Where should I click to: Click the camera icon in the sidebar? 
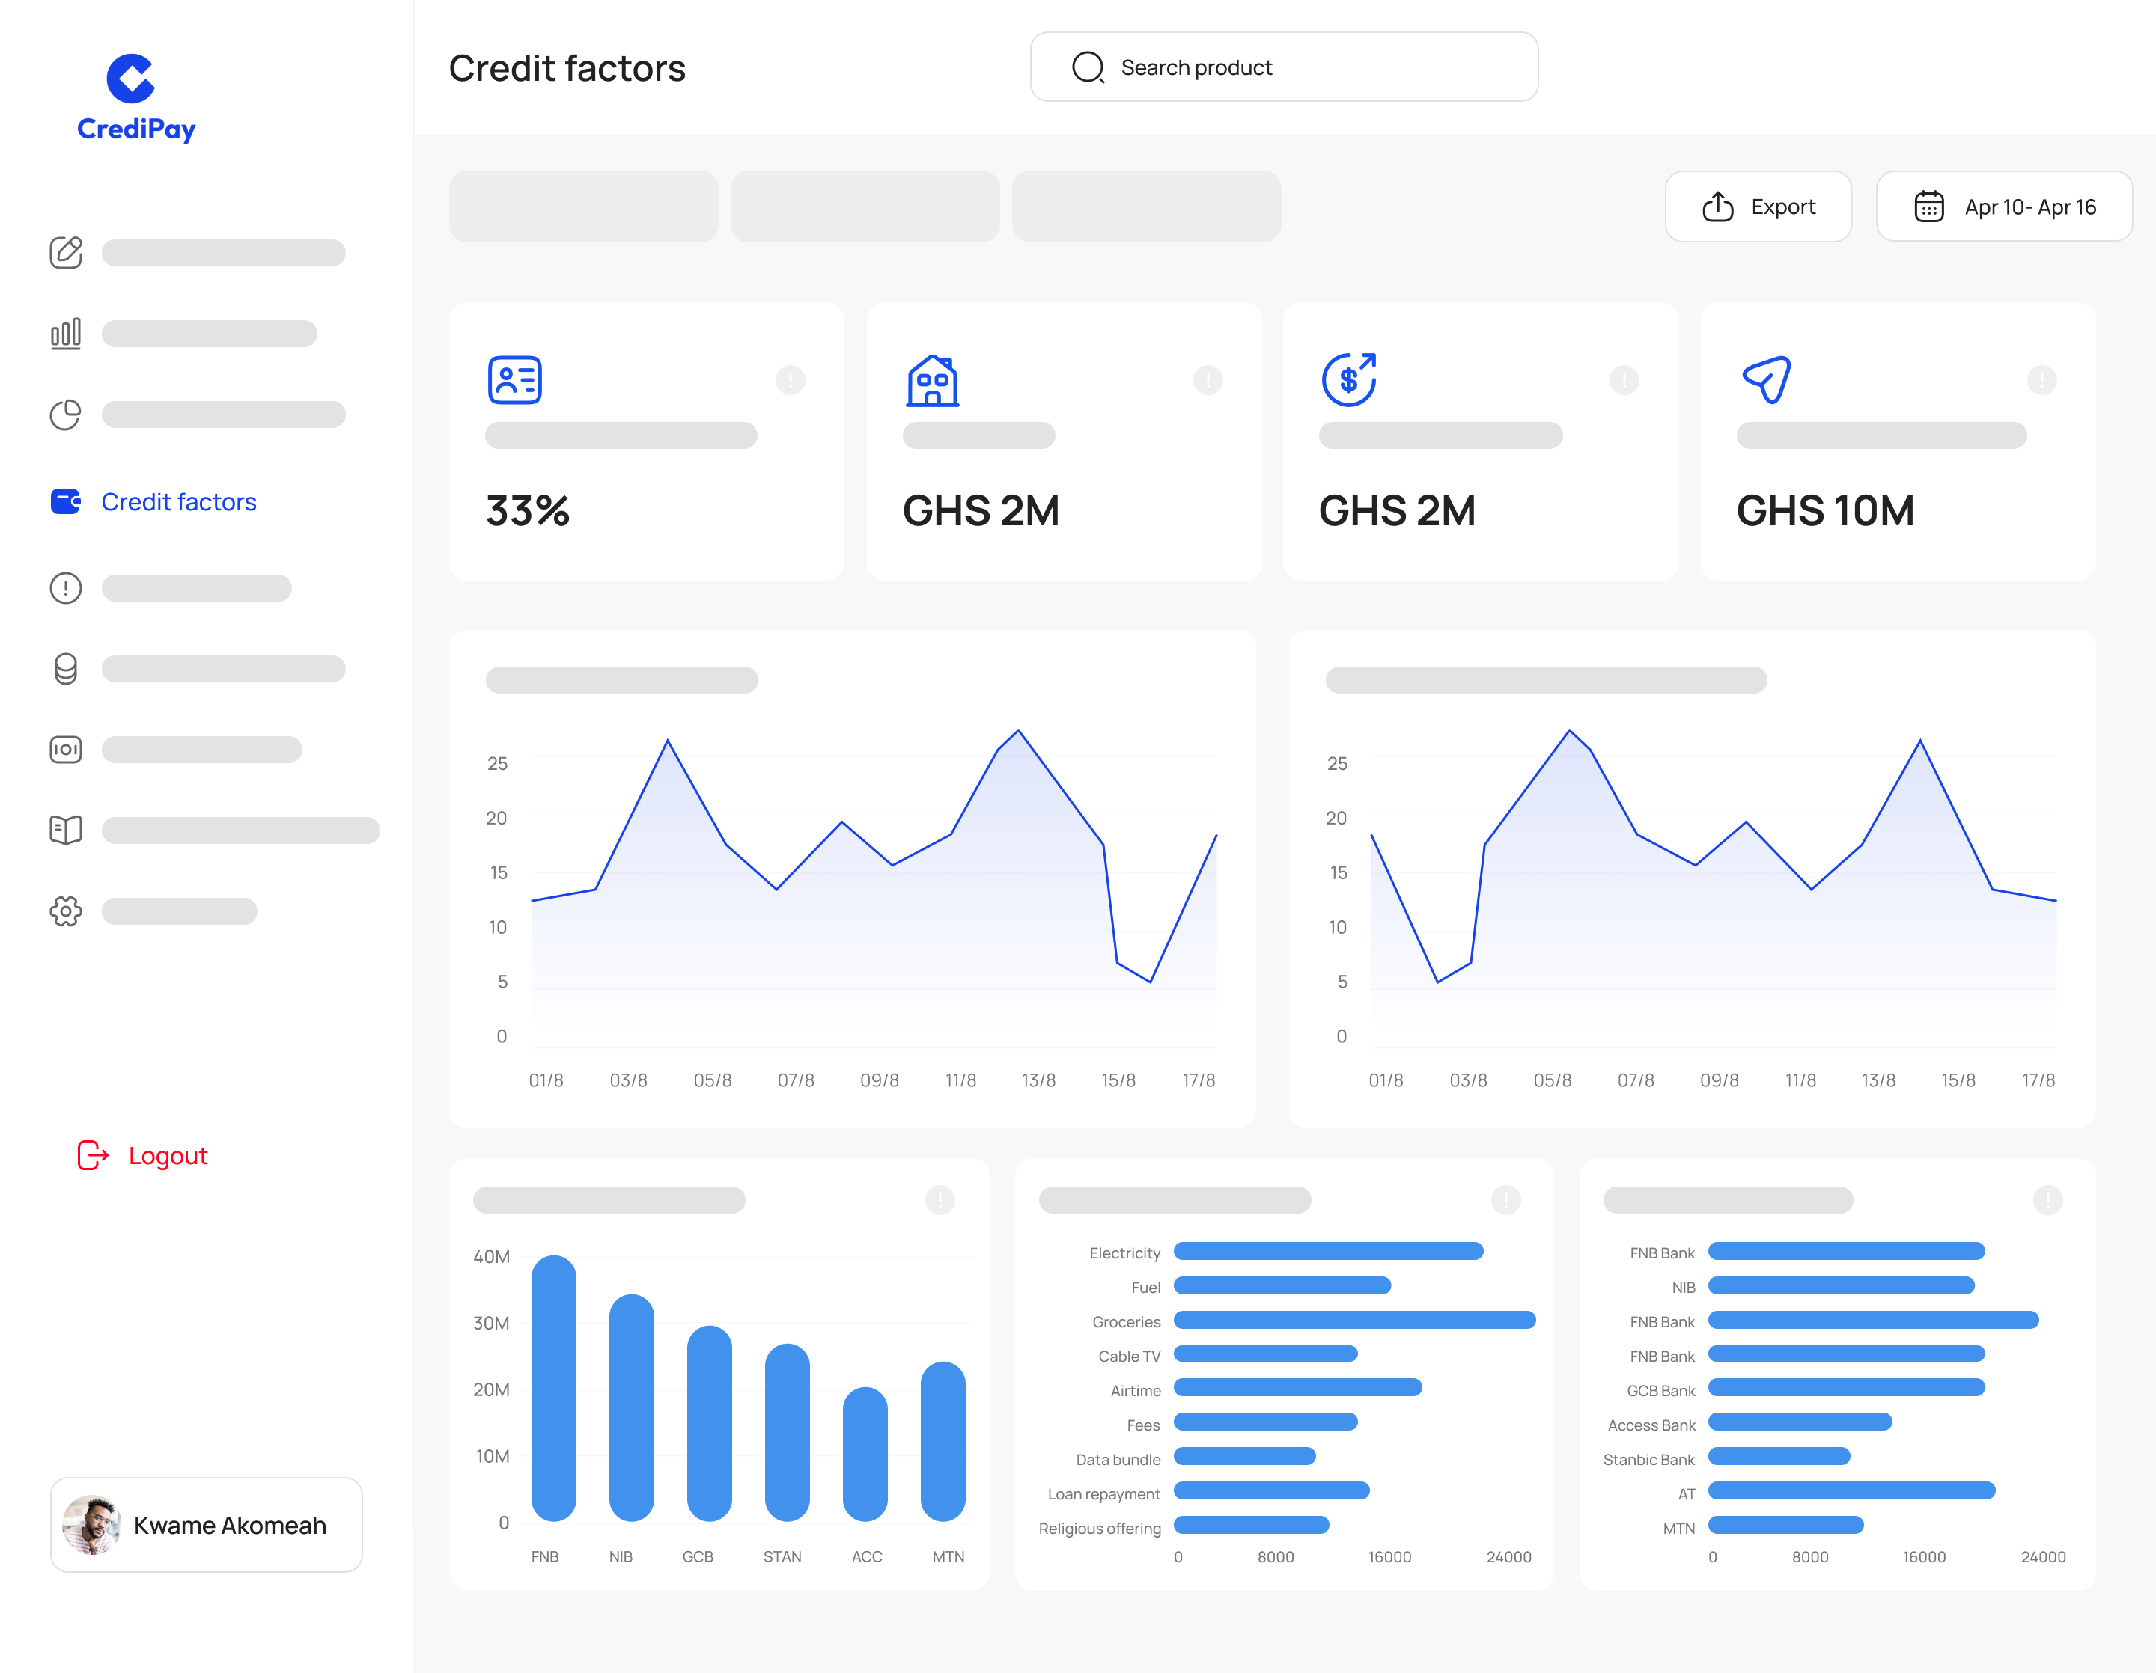coord(65,749)
